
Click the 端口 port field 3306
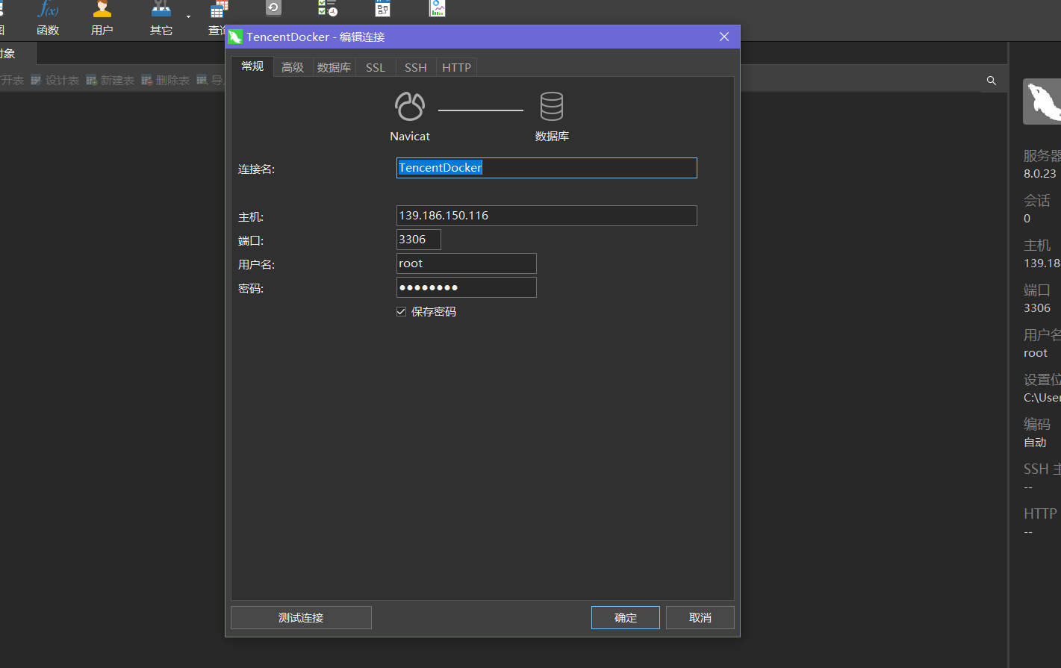tap(419, 240)
